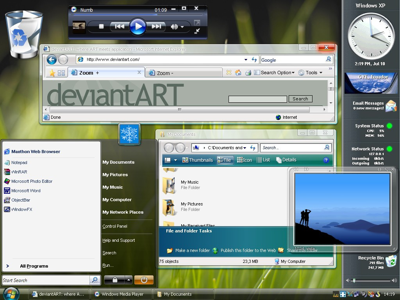Click the compact mode arrows icon in media player
The height and width of the screenshot is (300, 400).
(197, 31)
